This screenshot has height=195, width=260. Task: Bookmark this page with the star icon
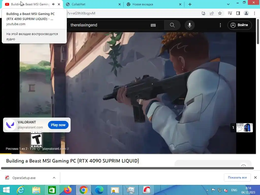(220, 13)
